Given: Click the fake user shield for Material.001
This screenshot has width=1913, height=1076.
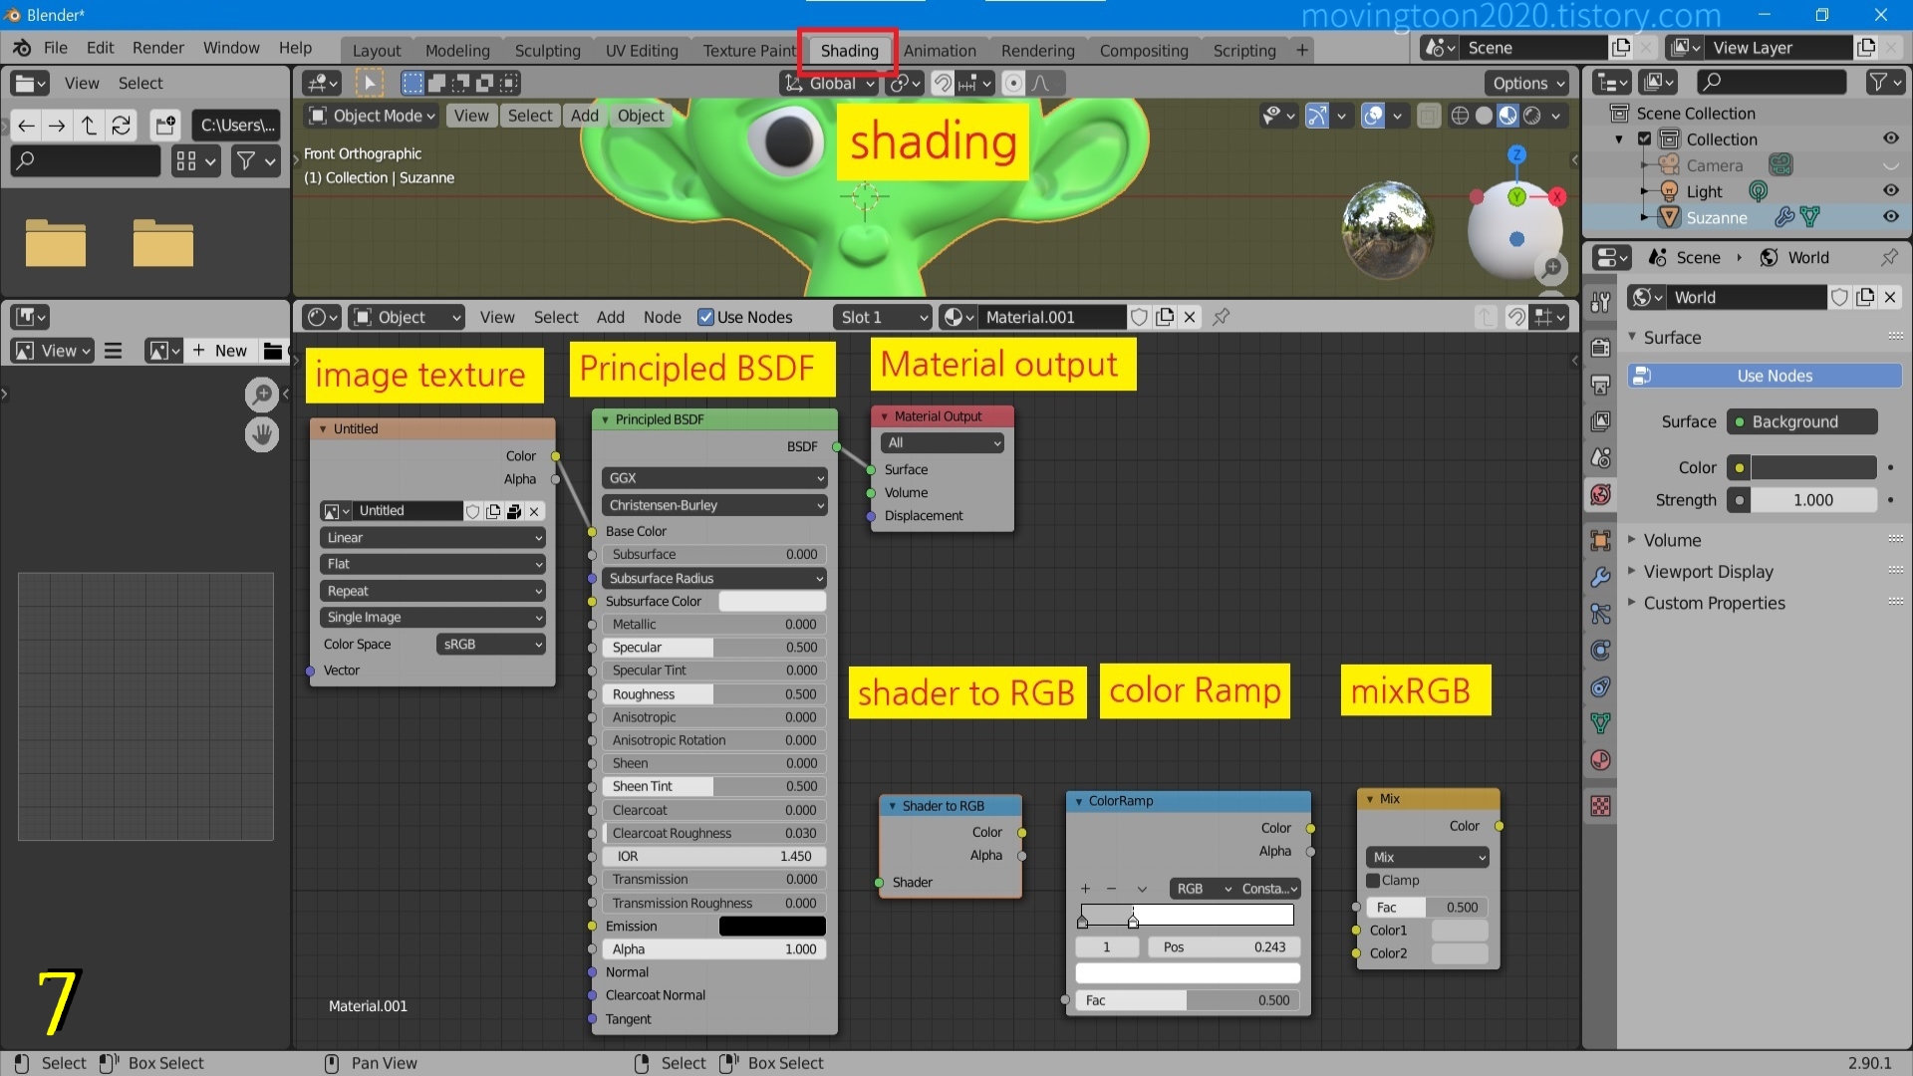Looking at the screenshot, I should 1139,317.
